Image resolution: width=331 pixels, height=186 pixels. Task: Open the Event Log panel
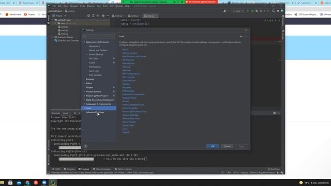point(274,169)
